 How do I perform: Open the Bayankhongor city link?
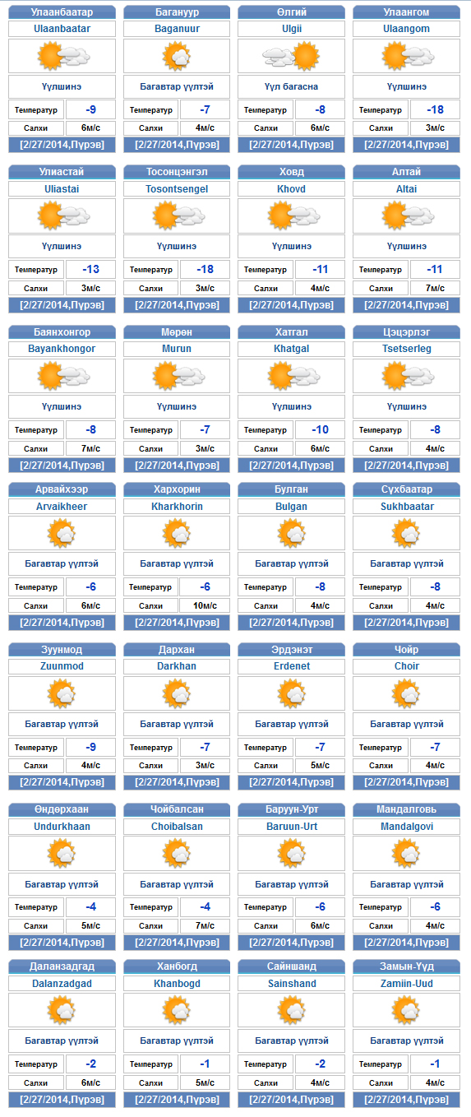pos(62,348)
